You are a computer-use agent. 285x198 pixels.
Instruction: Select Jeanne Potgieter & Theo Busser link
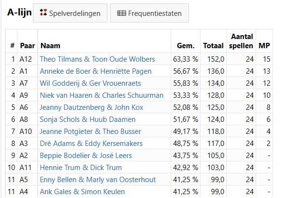pos(91,132)
